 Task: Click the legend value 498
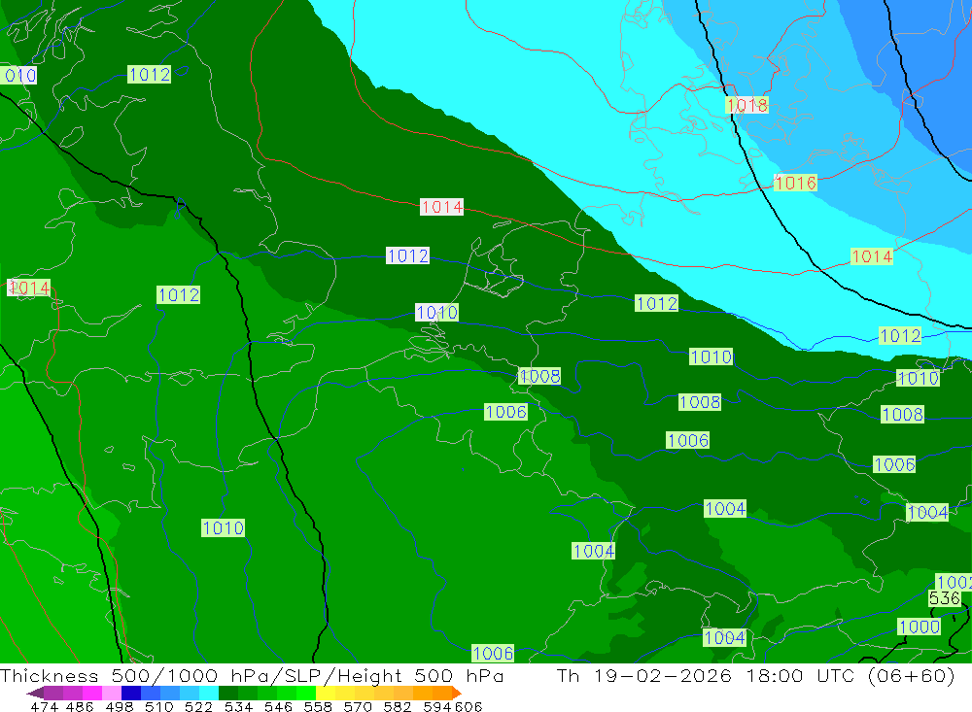pos(119,706)
